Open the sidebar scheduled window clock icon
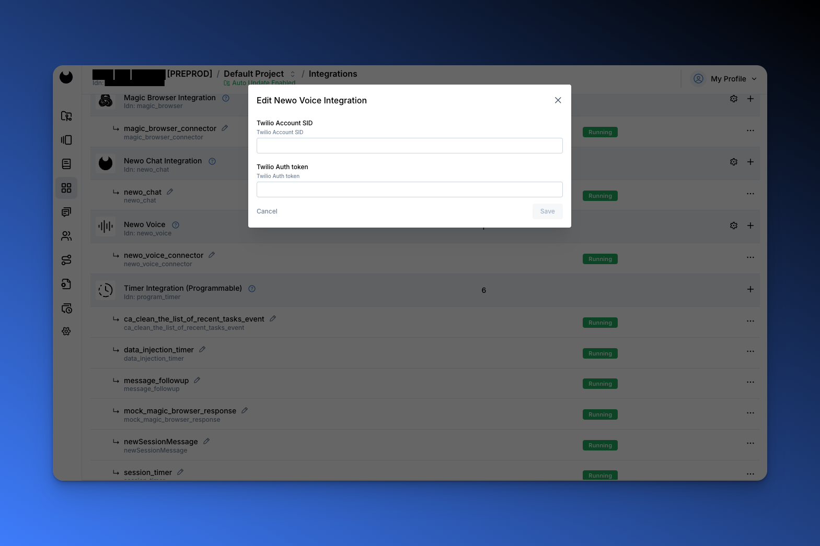 (x=66, y=308)
